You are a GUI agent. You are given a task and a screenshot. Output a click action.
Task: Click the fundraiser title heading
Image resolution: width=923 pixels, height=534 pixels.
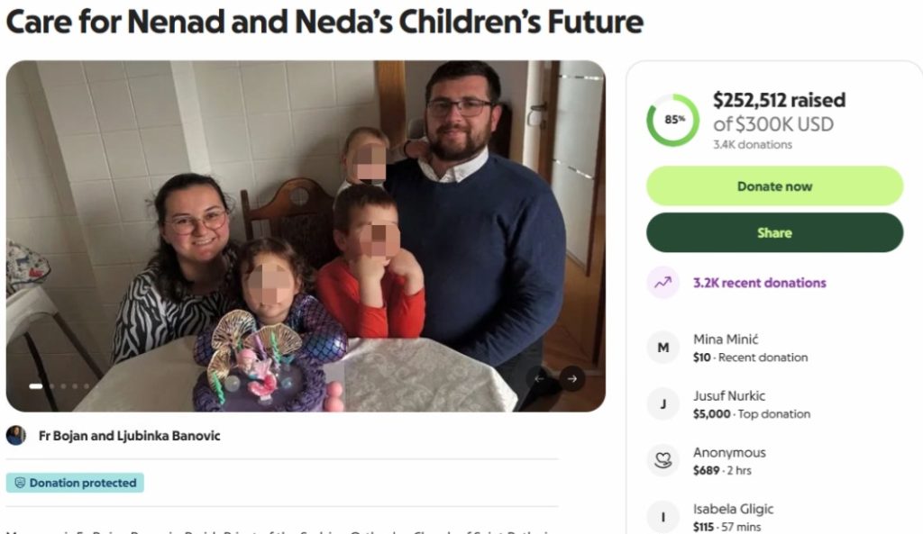324,22
